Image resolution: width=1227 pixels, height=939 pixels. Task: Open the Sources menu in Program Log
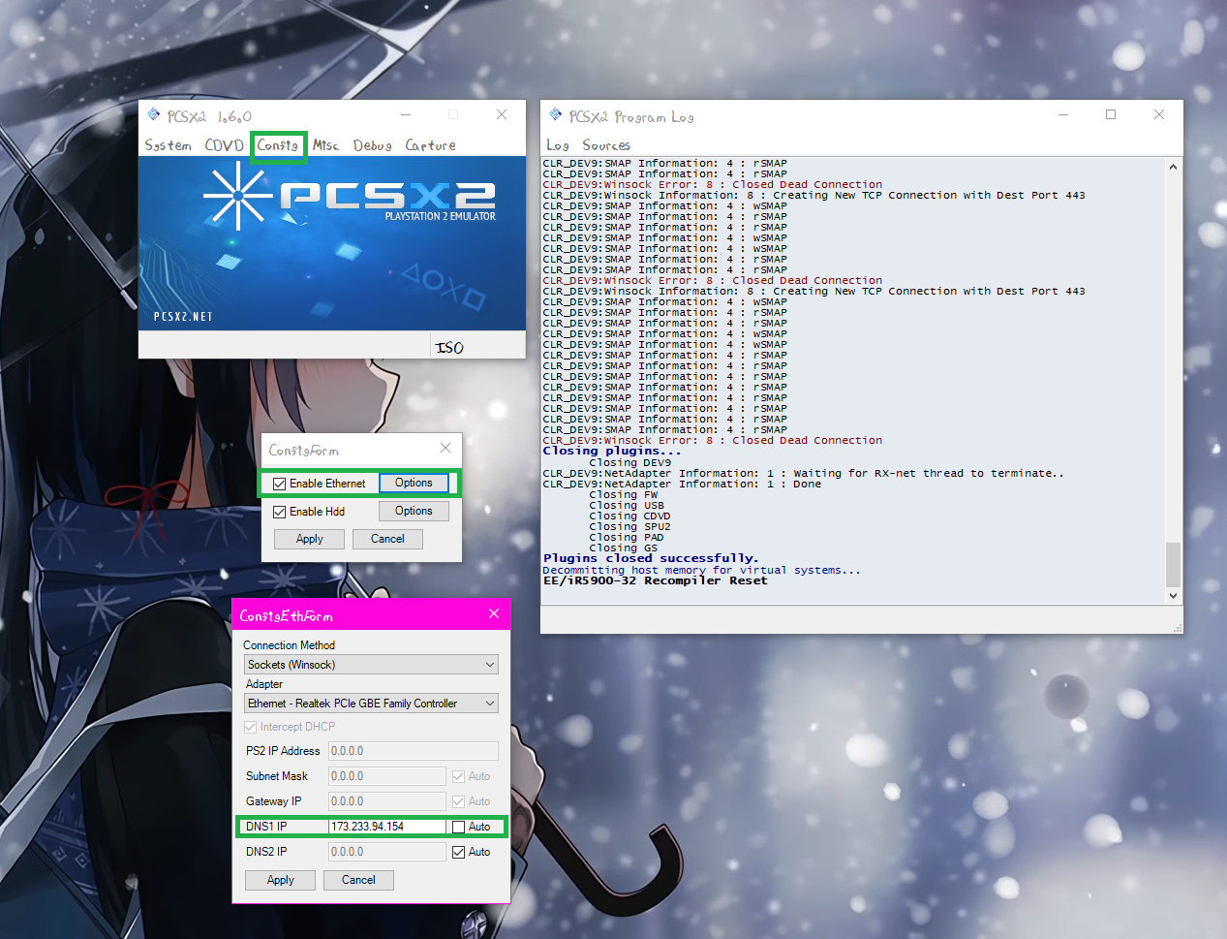(x=606, y=145)
